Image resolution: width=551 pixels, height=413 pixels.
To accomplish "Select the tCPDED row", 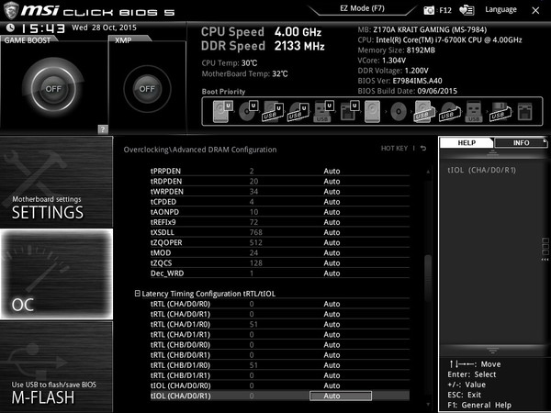I will click(x=280, y=202).
